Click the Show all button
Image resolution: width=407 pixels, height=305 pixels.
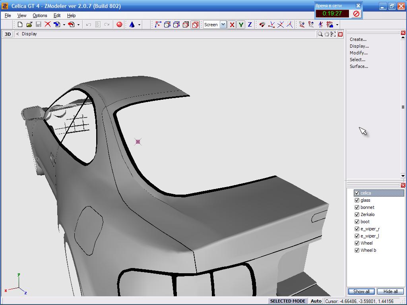[x=361, y=291]
